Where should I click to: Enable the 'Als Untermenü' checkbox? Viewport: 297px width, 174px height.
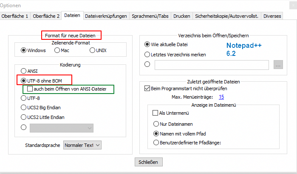pos(156,113)
